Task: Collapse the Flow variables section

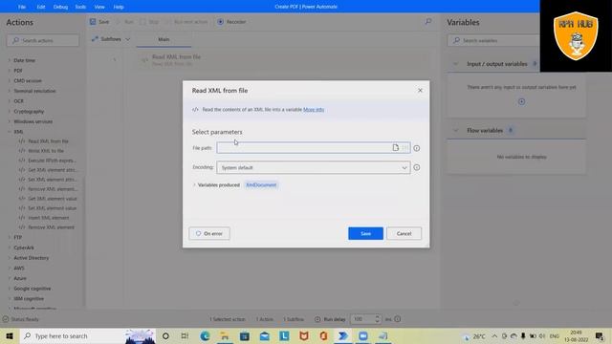Action: click(455, 130)
